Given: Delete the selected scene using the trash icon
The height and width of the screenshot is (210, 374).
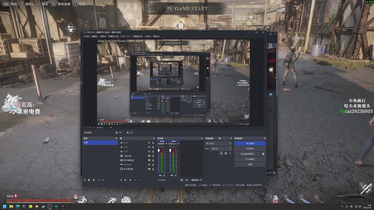Looking at the screenshot, I should 89,180.
